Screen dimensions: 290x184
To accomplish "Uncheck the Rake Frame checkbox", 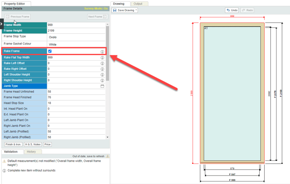I will coord(50,51).
